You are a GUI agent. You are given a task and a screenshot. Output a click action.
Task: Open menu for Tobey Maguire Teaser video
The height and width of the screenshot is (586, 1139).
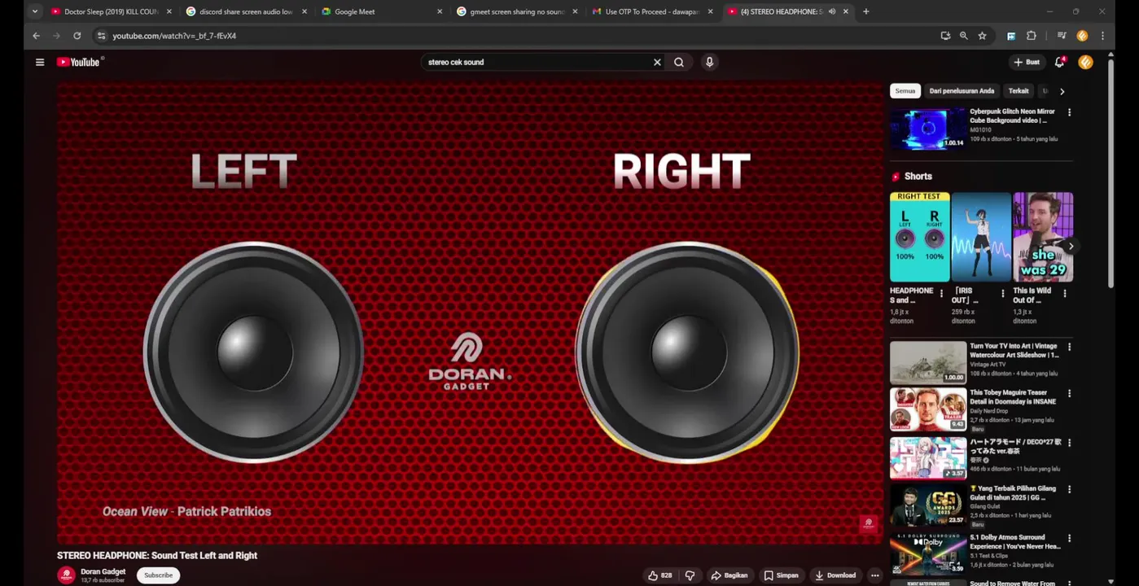tap(1069, 393)
